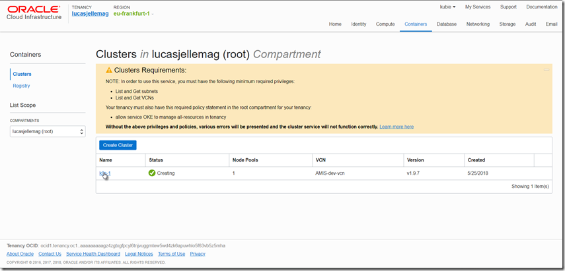Click the warning triangle icon in the requirements banner
This screenshot has height=271, width=565.
pos(109,70)
